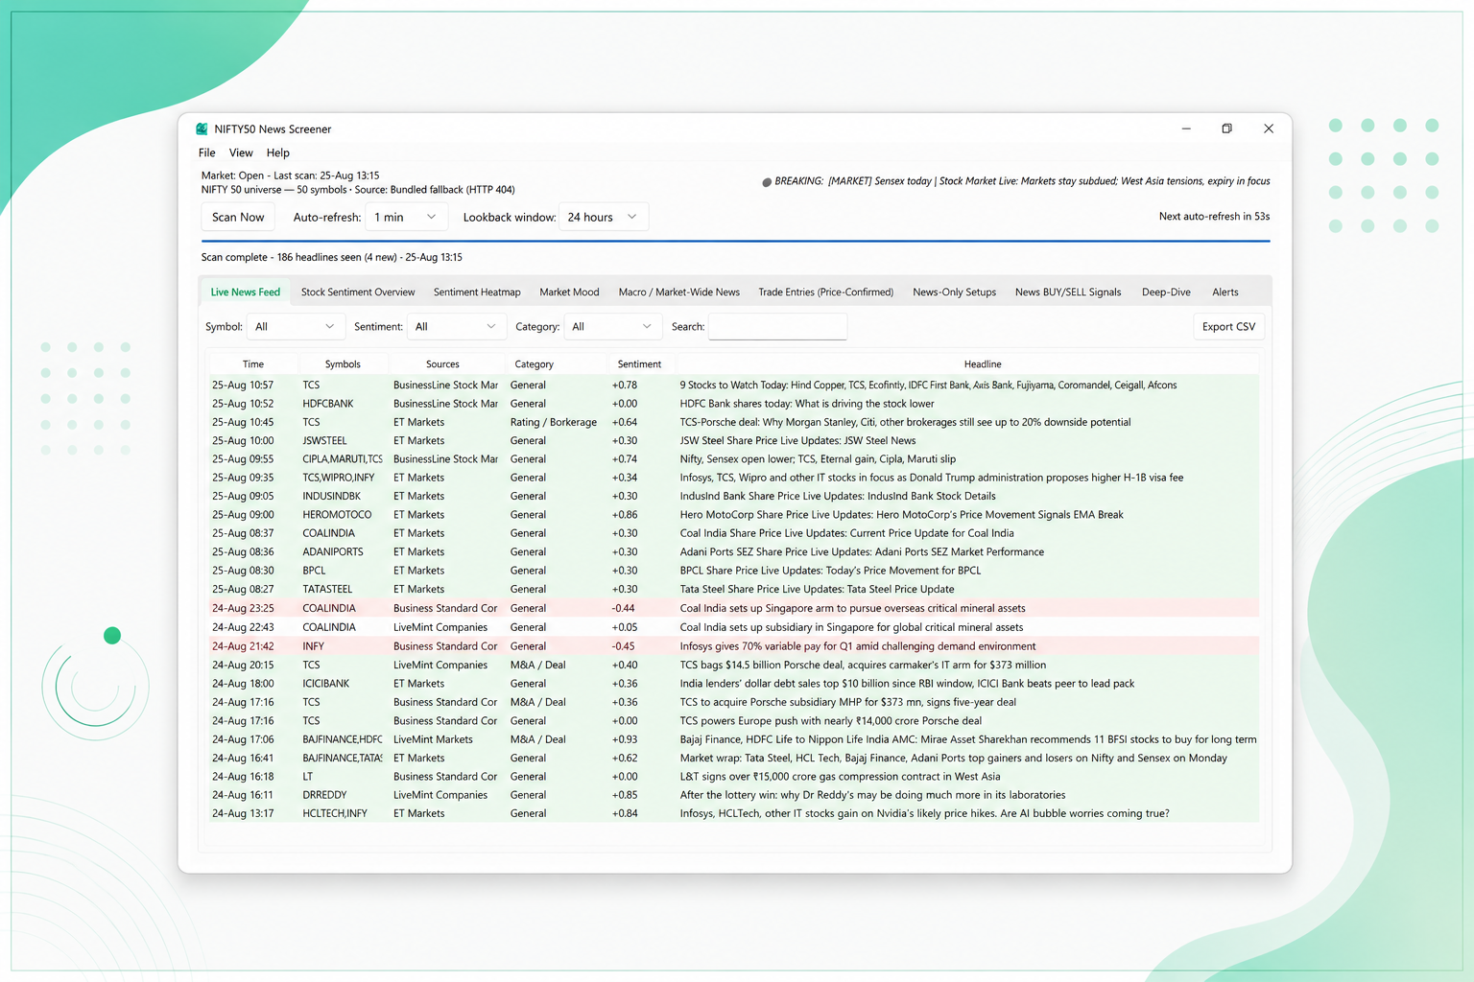This screenshot has width=1474, height=982.
Task: Select the 25-Aug 08:37 time cell
Action: [243, 533]
